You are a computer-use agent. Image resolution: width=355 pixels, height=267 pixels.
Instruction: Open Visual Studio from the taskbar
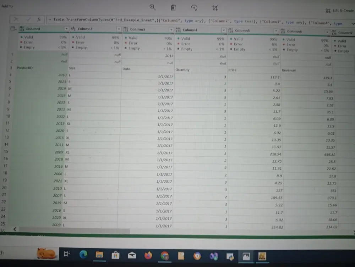pos(213,256)
